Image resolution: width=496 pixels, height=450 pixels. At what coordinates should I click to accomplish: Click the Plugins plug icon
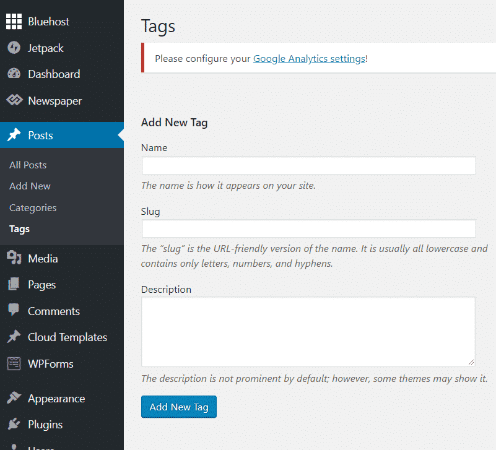(x=14, y=424)
